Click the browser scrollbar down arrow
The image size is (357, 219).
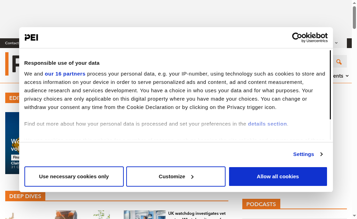(x=354, y=216)
